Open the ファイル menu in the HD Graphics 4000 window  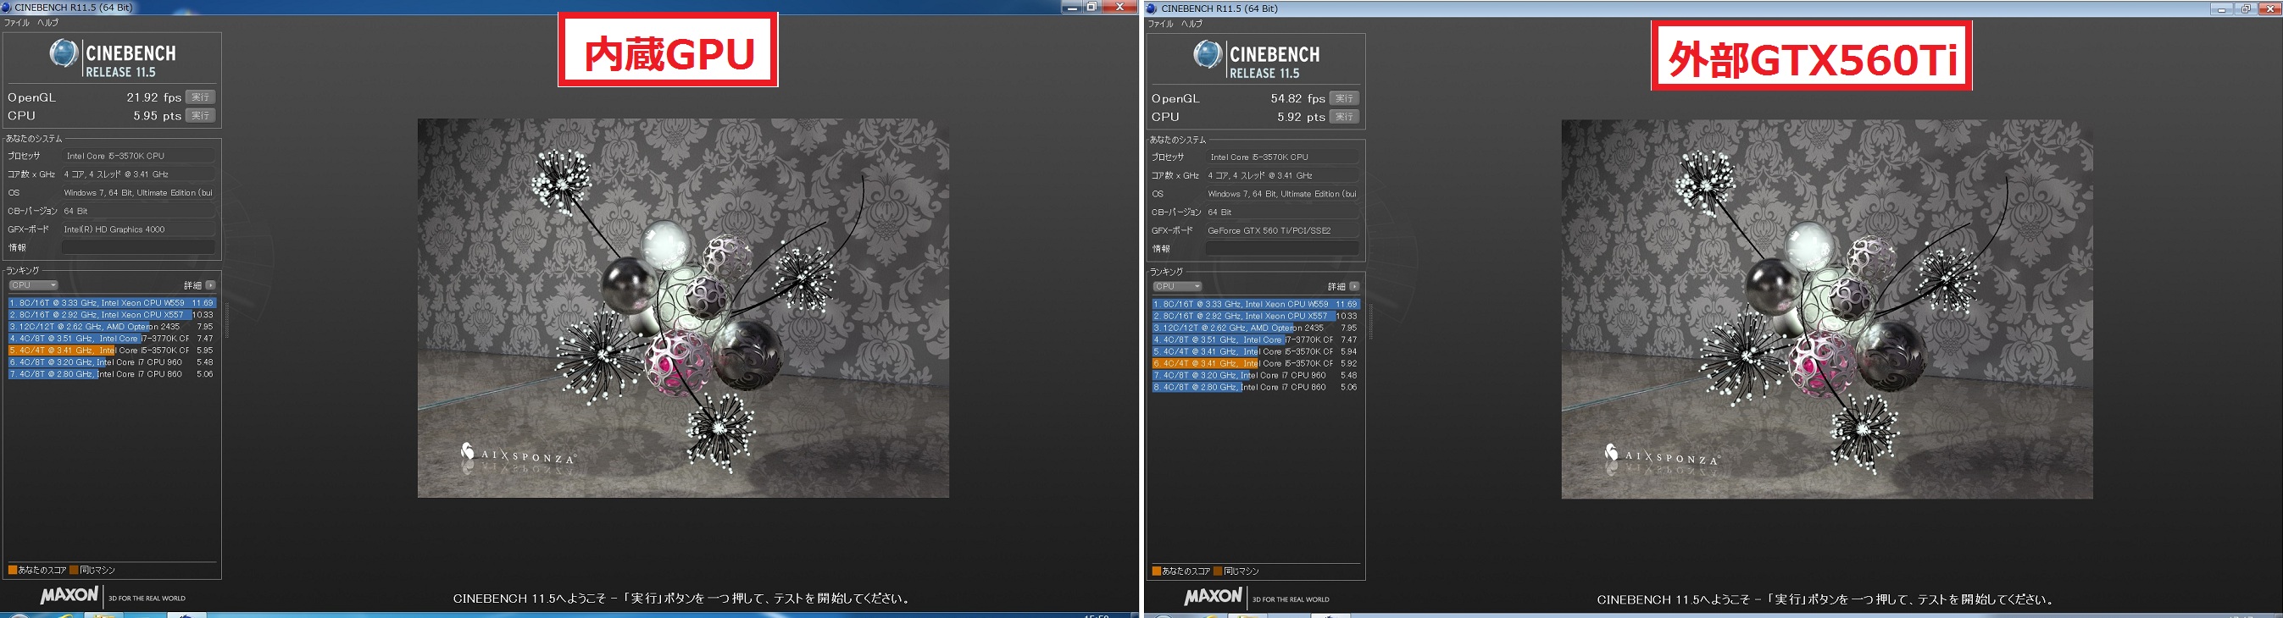tap(17, 22)
